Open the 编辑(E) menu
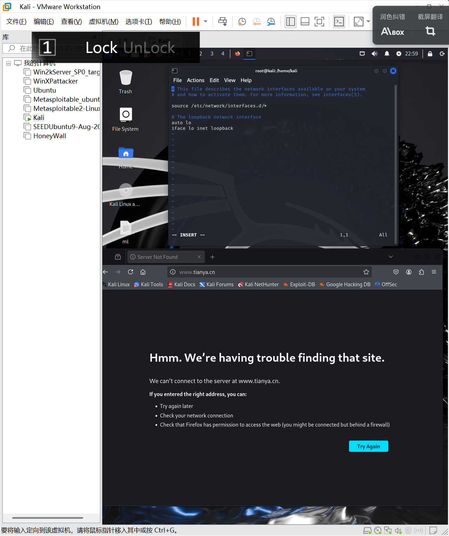449x536 pixels. point(44,22)
